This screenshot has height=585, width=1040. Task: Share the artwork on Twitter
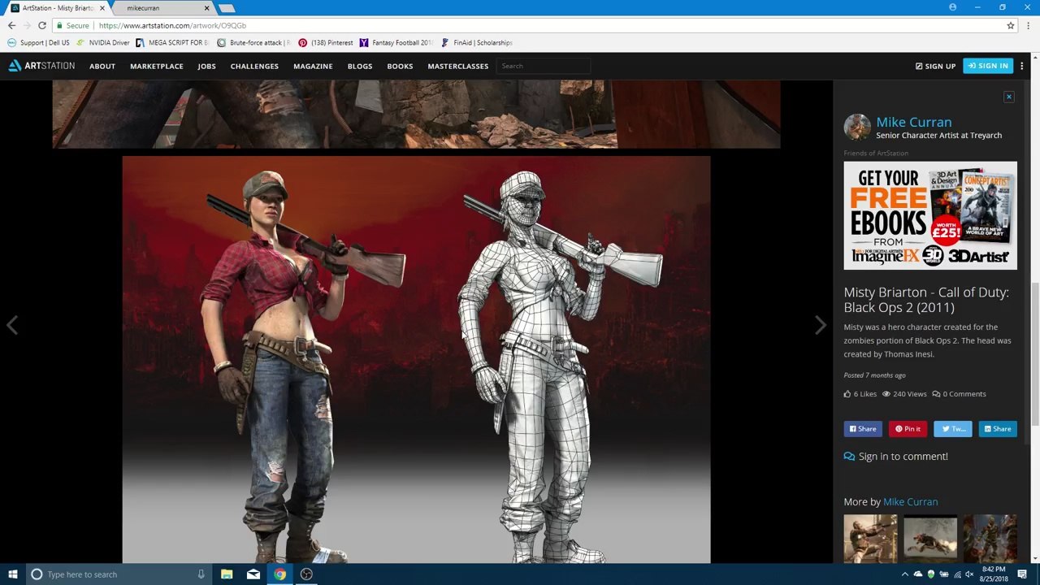point(953,429)
